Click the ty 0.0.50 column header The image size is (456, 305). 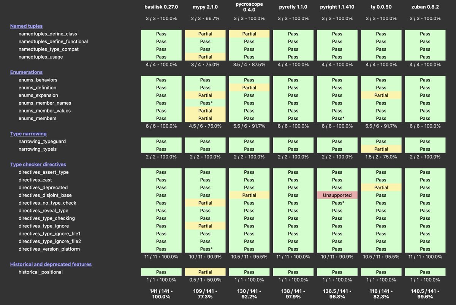[381, 7]
